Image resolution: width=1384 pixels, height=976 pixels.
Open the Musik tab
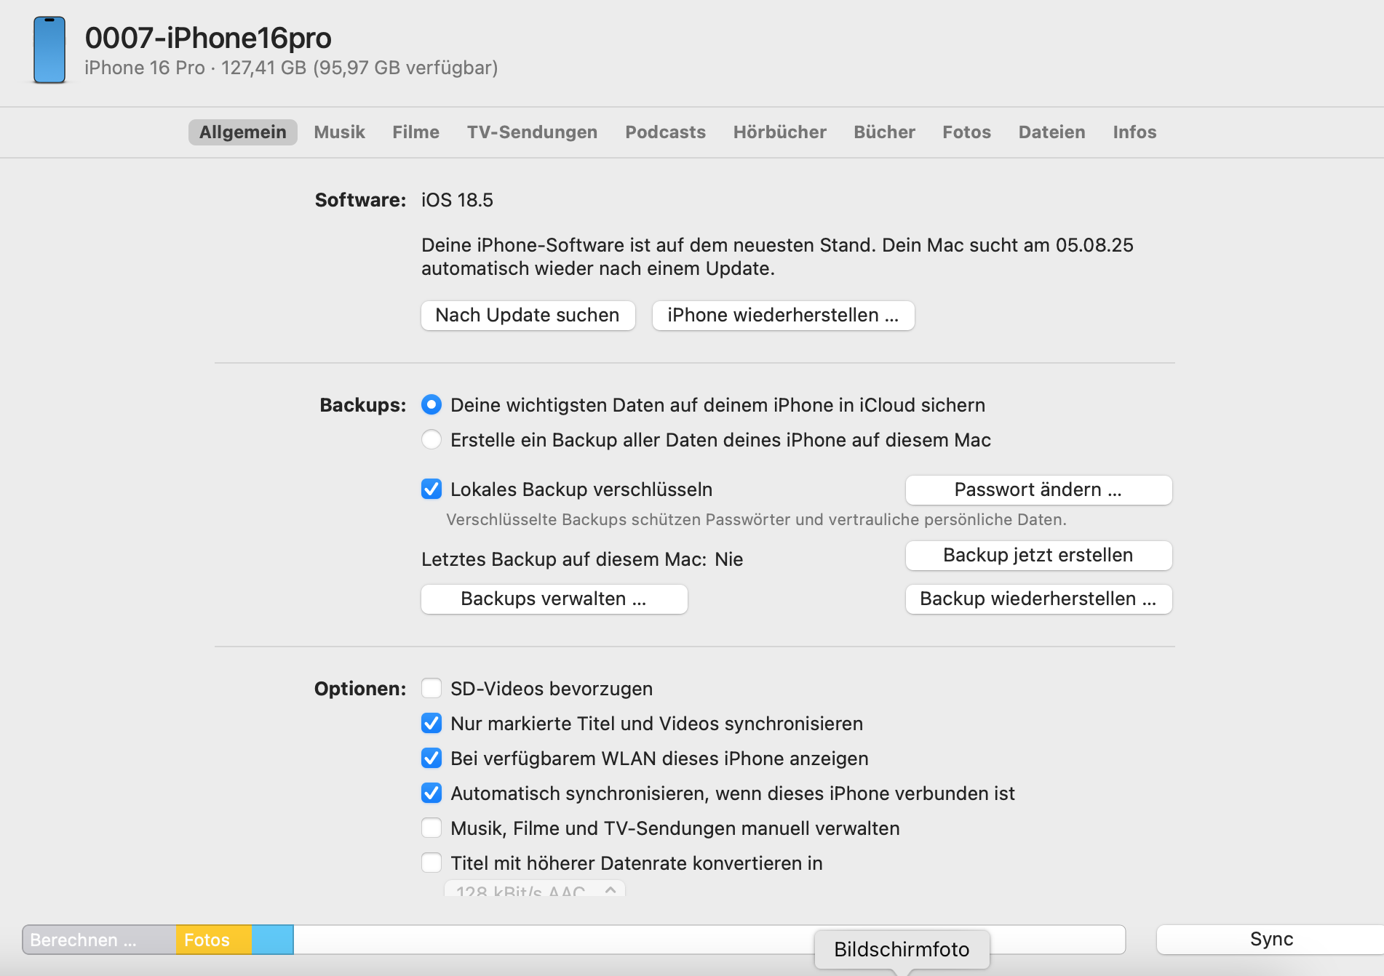tap(339, 132)
